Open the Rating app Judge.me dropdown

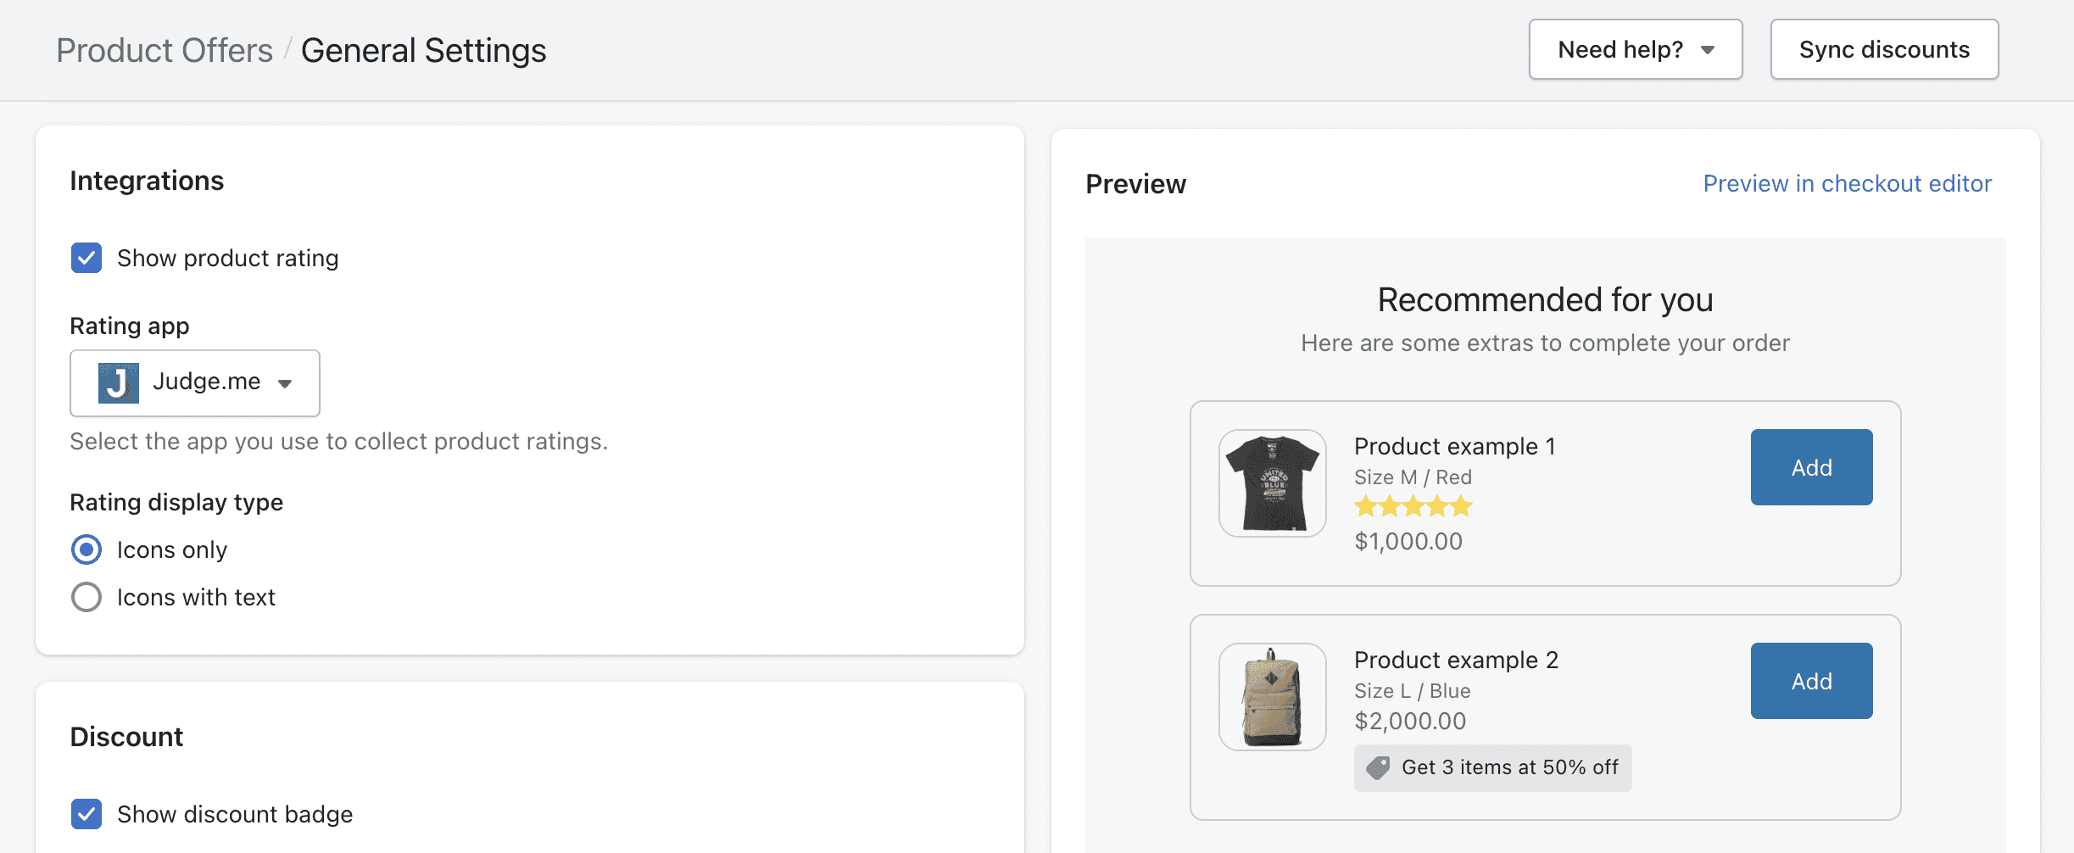tap(195, 383)
